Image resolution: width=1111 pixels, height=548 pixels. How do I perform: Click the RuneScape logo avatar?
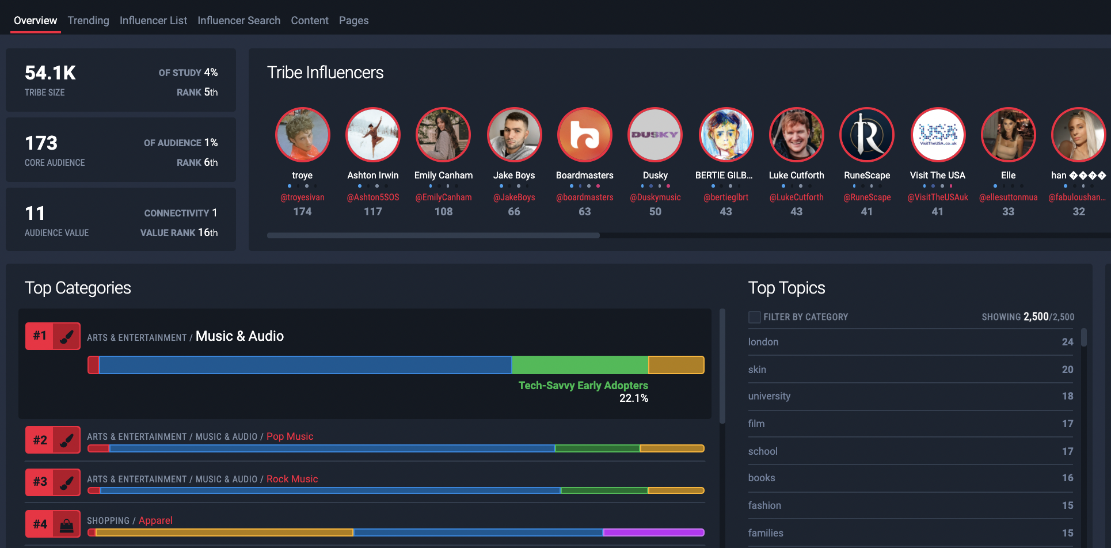tap(867, 135)
